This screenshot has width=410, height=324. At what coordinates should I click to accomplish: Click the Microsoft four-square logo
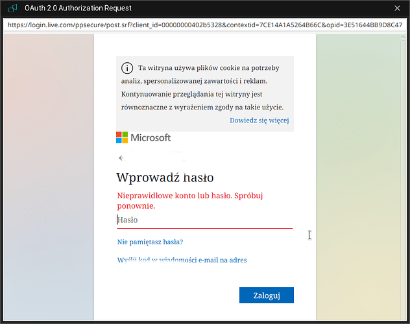click(122, 137)
